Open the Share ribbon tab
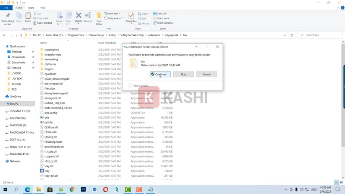345x194 pixels. pos(31,8)
